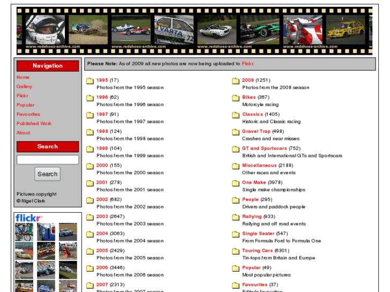The image size is (390, 292).
Task: Click the folder icon beside Classics
Action: pyautogui.click(x=236, y=115)
